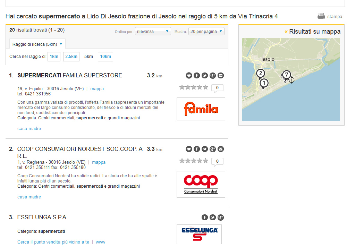The image size is (355, 247).
Task: Click casa madre under Famila Superstore
Action: pos(29,129)
